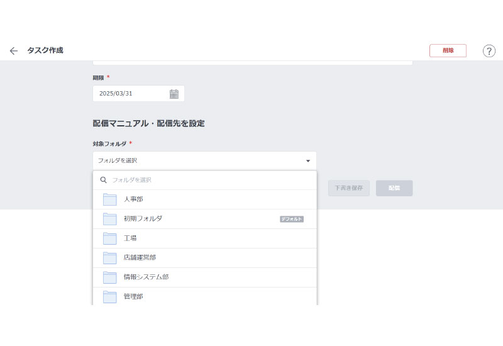The width and height of the screenshot is (503, 346).
Task: Click the 店舗運営部 folder icon
Action: (x=110, y=258)
